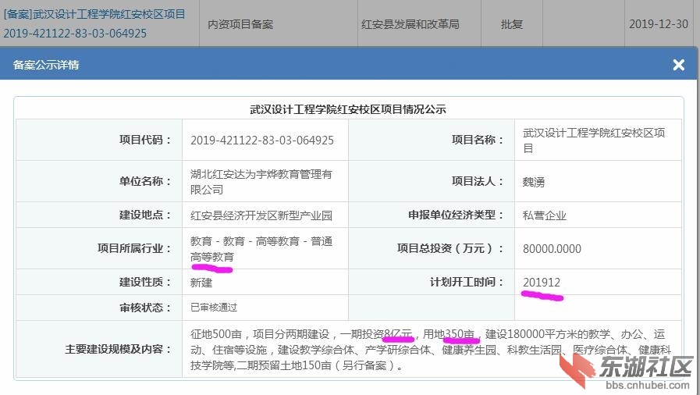Click the date 2019-12-30 cell
This screenshot has width=700, height=395.
[659, 24]
